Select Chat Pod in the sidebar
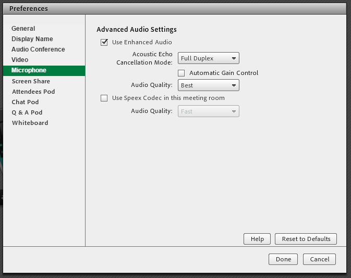 (x=25, y=102)
